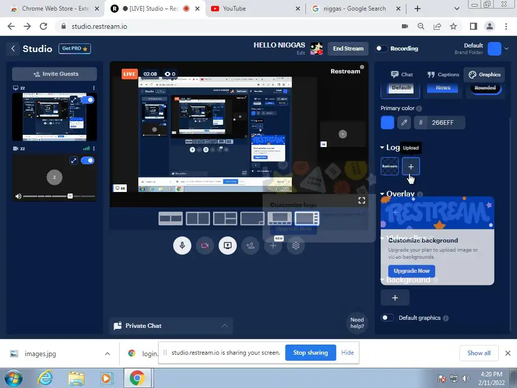Expand the screen share source thumbnail

[74, 100]
